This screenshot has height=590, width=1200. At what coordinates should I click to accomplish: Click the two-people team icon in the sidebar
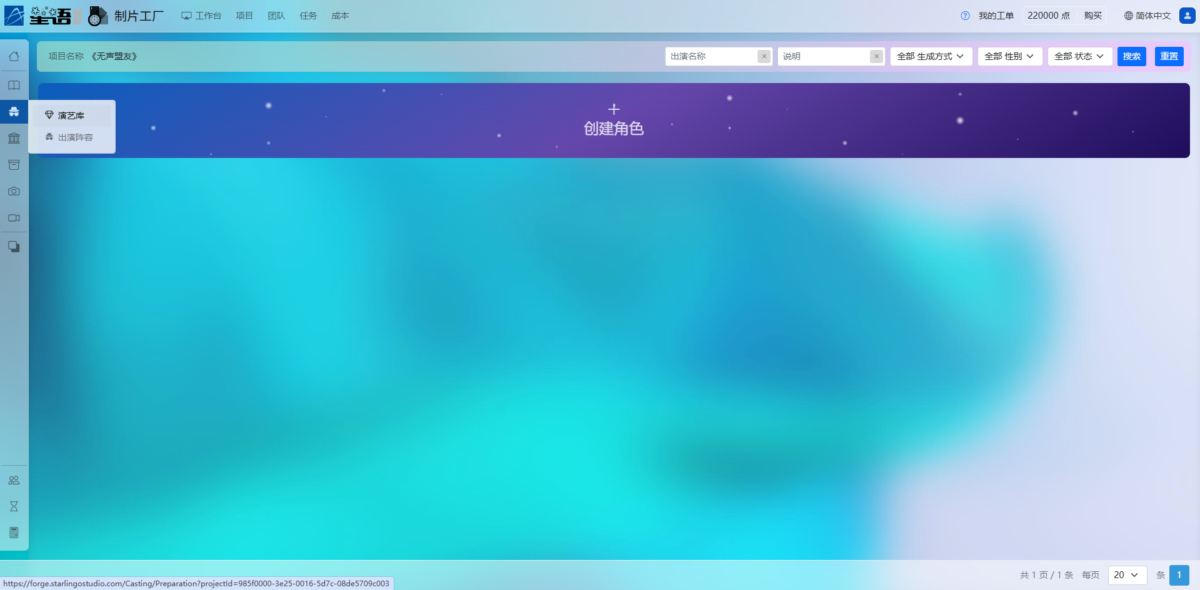click(x=14, y=480)
